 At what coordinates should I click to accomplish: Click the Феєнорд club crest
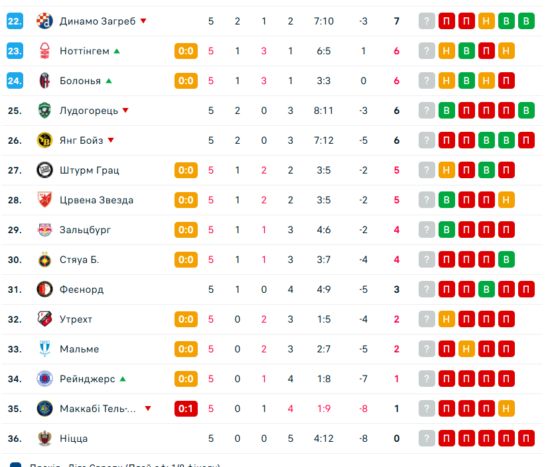[44, 289]
